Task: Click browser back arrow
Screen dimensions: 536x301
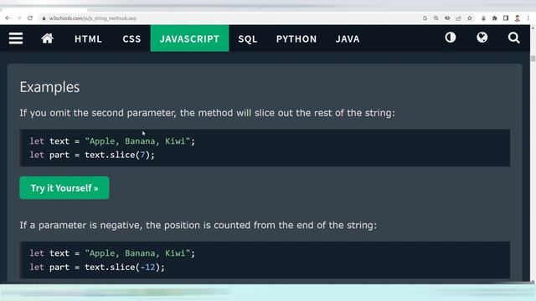Action: click(x=8, y=18)
